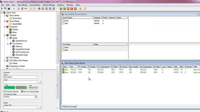Collapse the Cue Instance tree node
The image size is (200, 112).
click(x=7, y=44)
